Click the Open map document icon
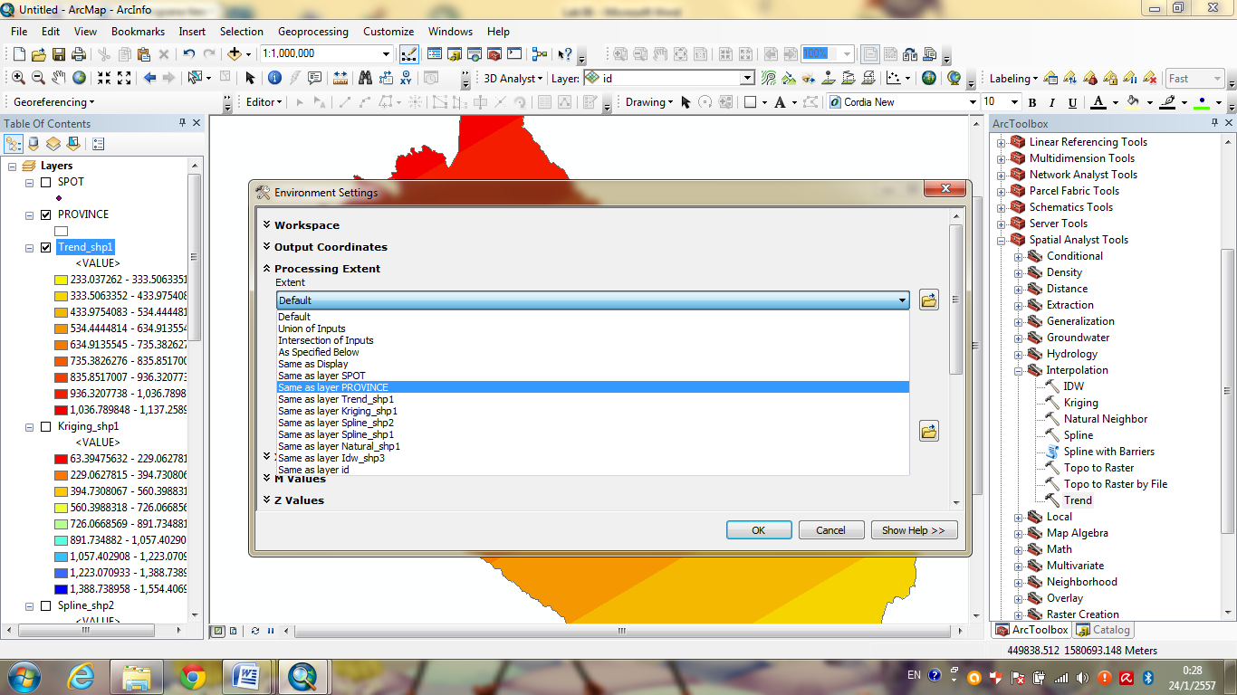1237x695 pixels. pyautogui.click(x=38, y=54)
